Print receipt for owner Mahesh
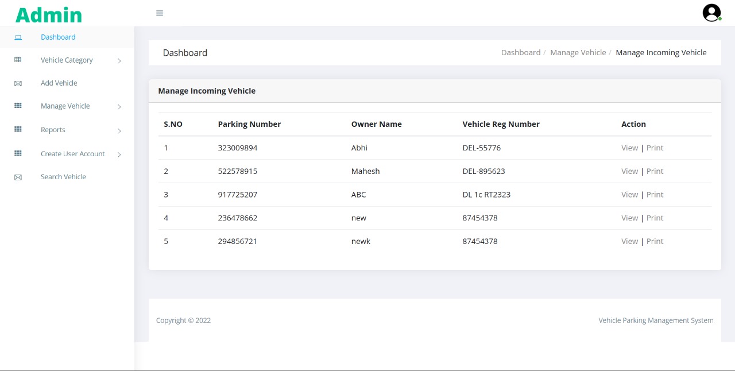The height and width of the screenshot is (371, 735). click(655, 171)
